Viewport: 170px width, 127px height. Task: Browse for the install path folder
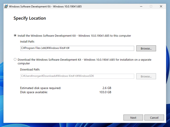pos(146,48)
